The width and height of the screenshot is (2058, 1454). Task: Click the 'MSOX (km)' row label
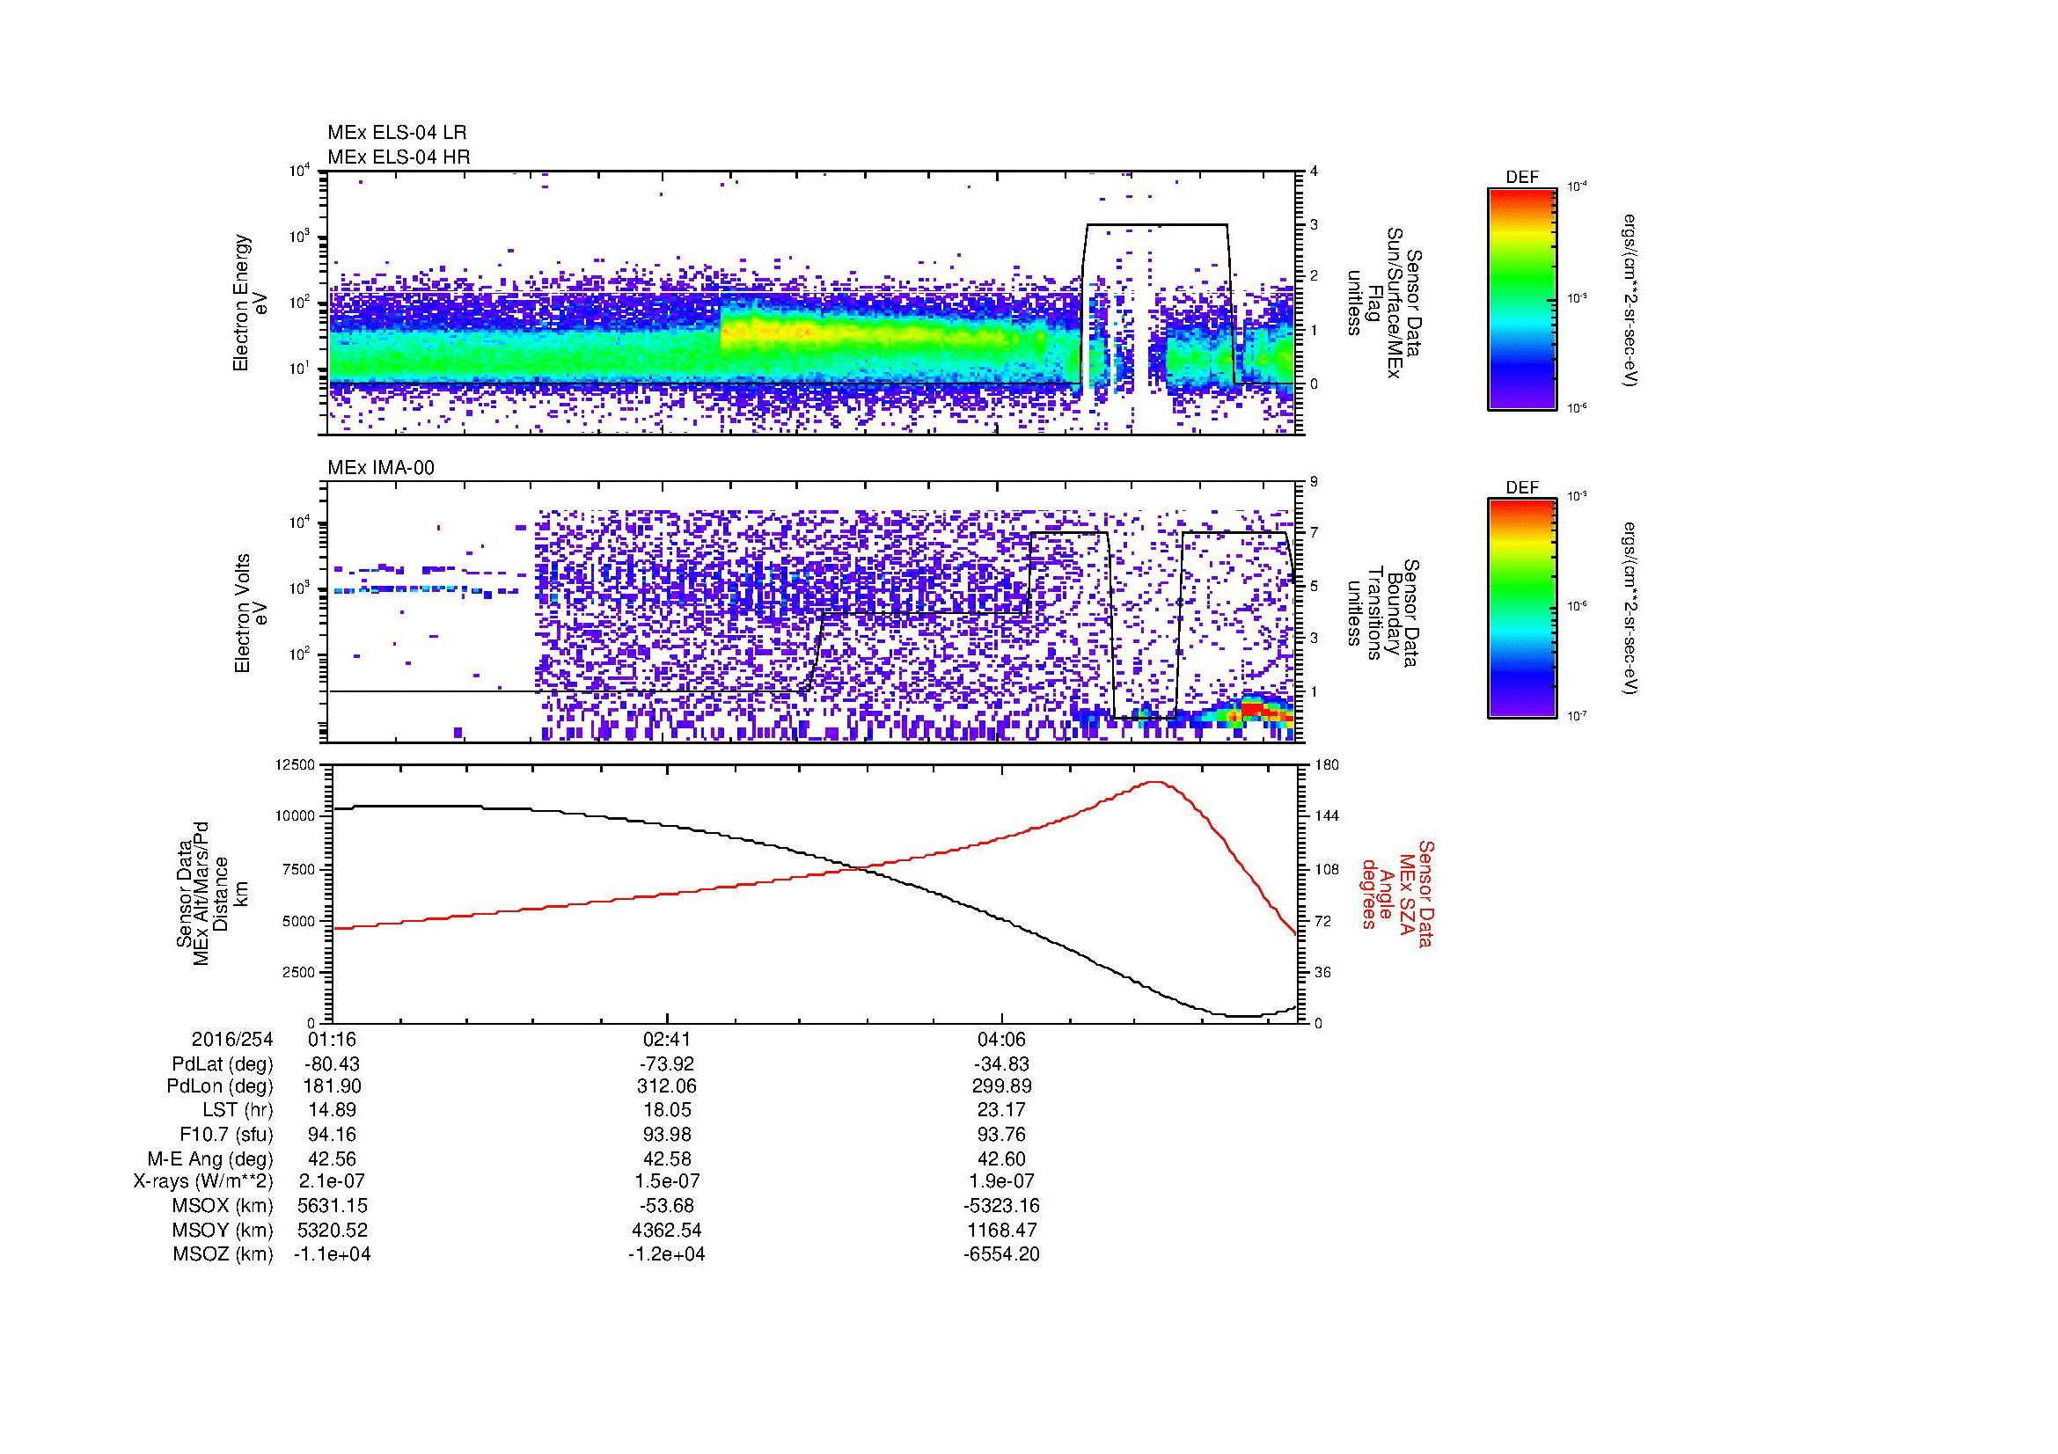(x=223, y=1206)
